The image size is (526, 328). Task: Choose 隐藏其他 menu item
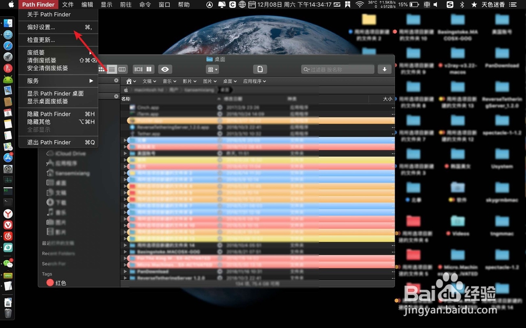(58, 122)
